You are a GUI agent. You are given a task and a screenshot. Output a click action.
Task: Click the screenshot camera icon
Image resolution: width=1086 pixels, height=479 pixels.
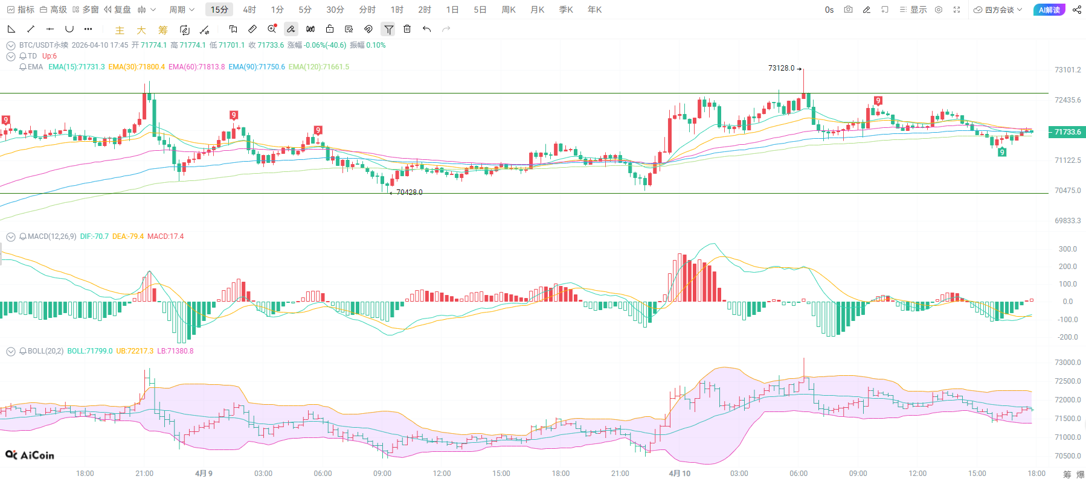click(848, 10)
